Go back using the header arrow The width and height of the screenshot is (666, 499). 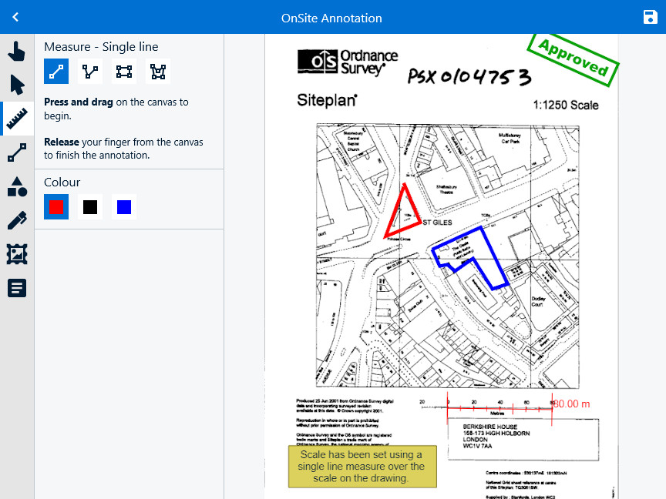(15, 17)
